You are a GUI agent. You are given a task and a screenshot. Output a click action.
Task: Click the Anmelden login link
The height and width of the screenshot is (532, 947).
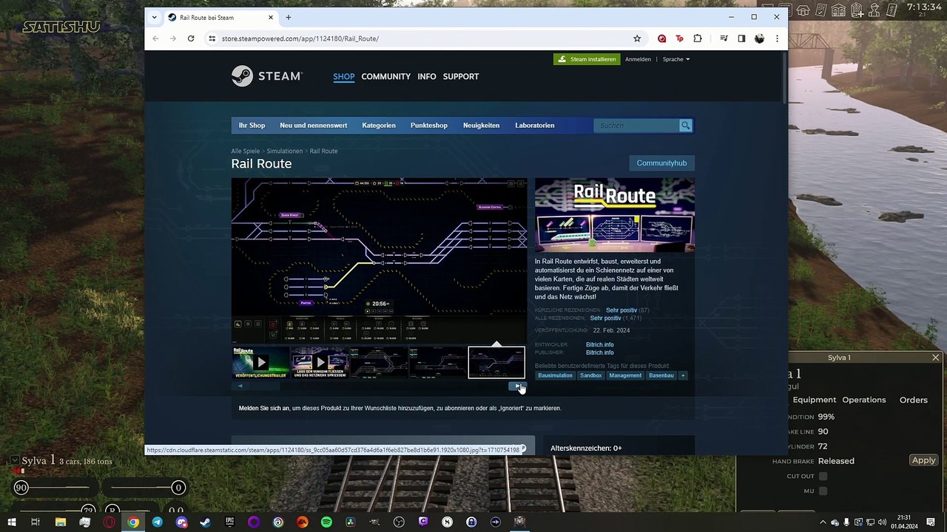638,59
